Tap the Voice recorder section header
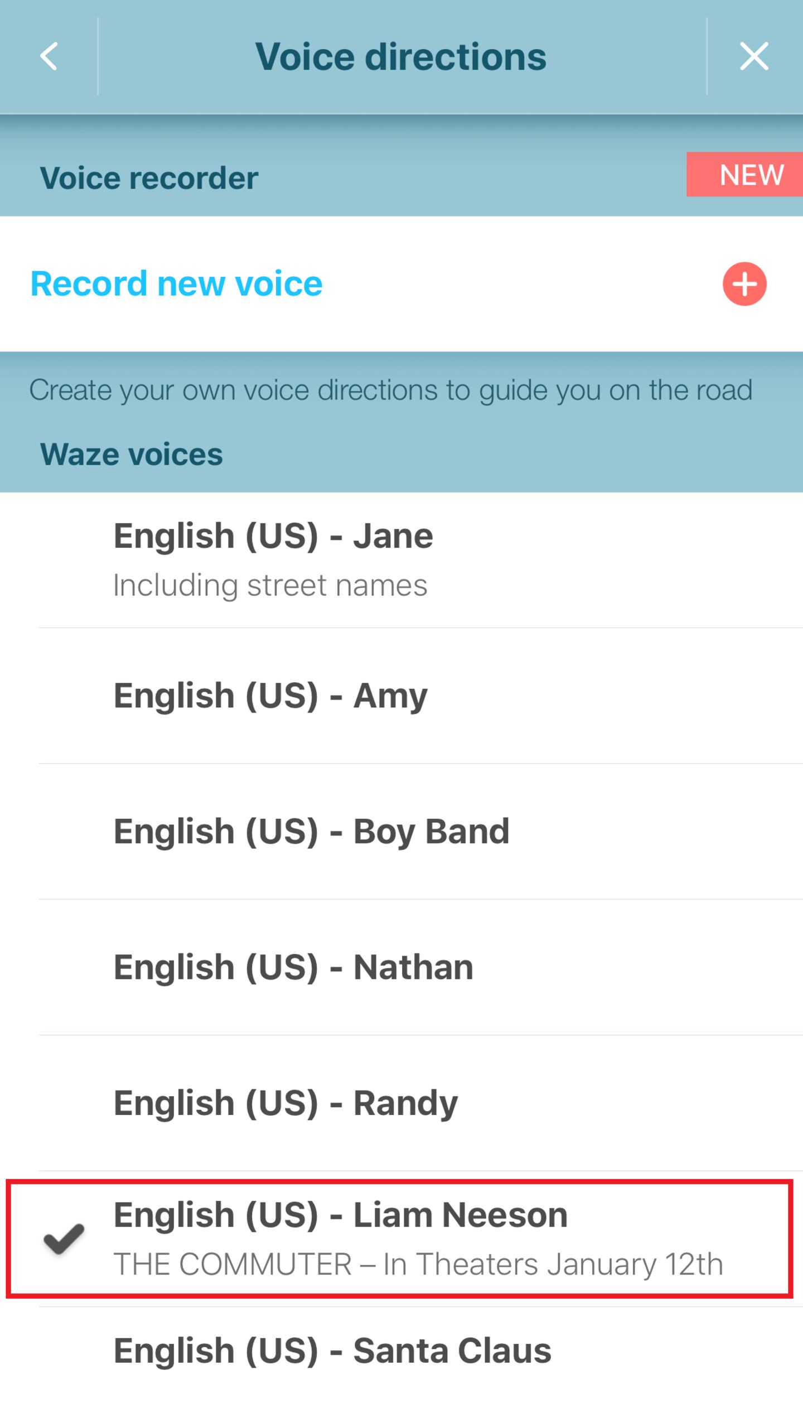The height and width of the screenshot is (1428, 803). point(149,178)
